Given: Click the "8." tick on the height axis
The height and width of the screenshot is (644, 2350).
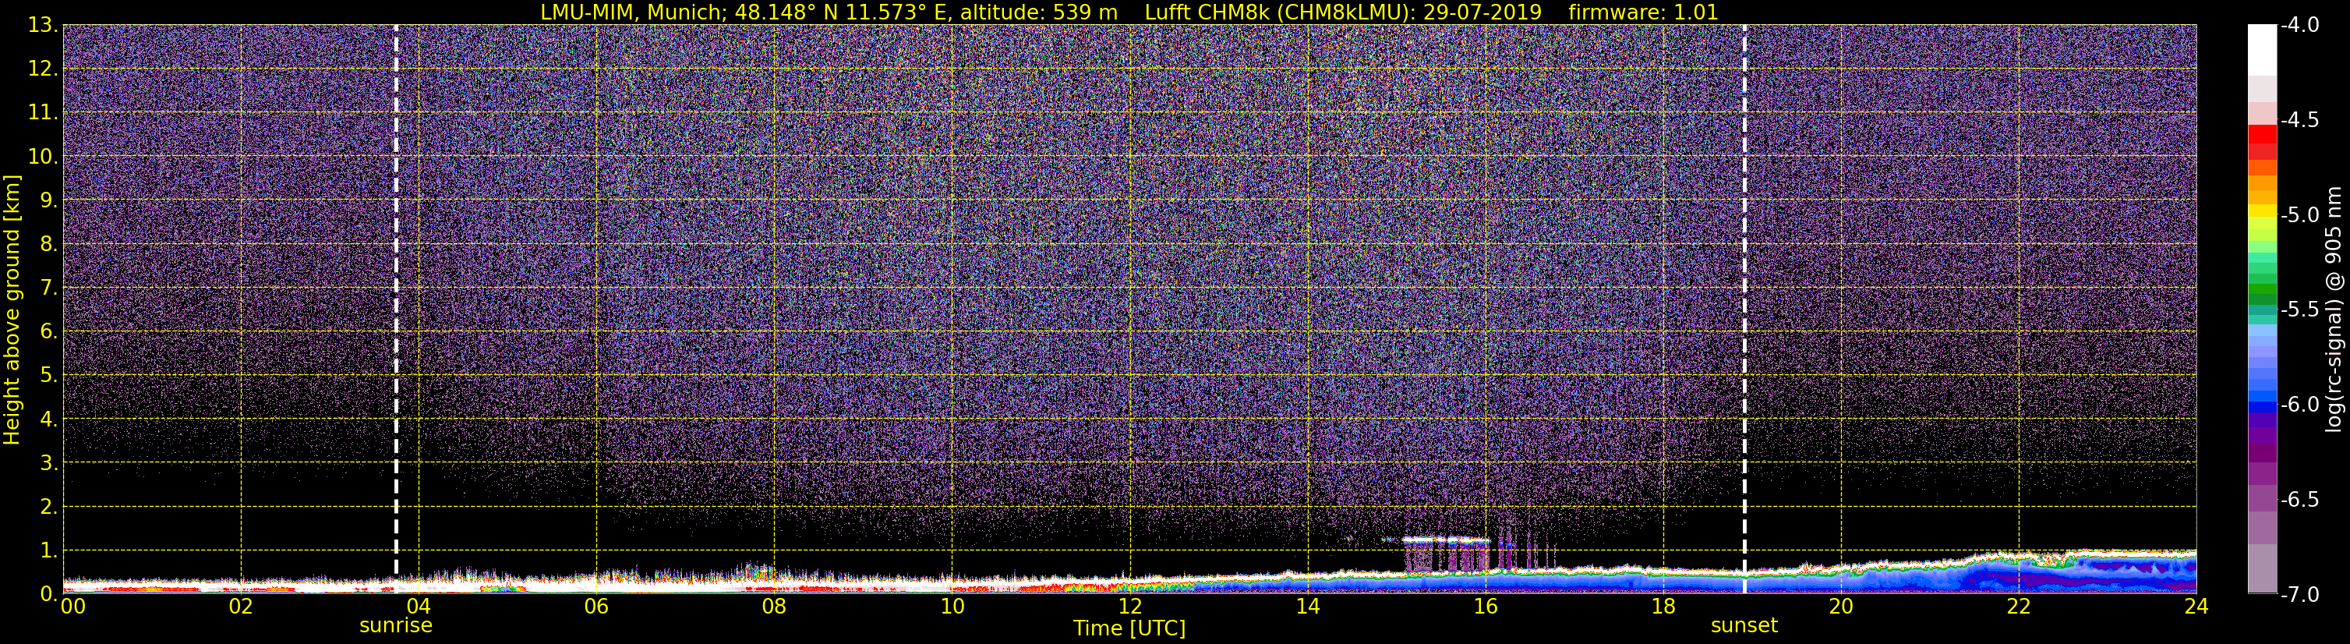Looking at the screenshot, I should [49, 243].
